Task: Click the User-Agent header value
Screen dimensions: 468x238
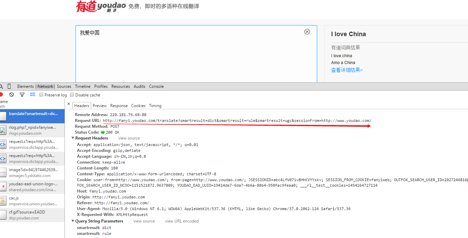Action: (x=226, y=209)
